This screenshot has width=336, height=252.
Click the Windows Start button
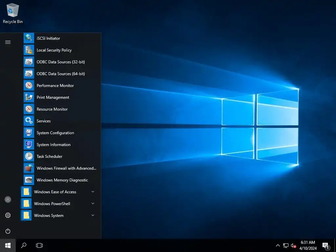8,245
